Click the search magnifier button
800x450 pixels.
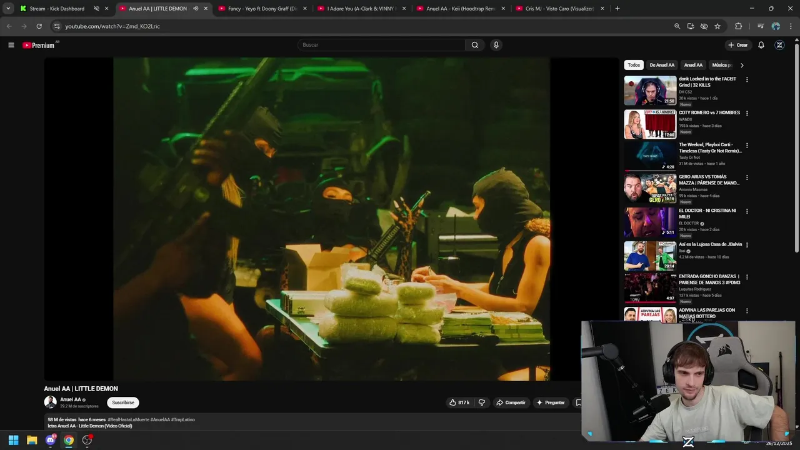(x=475, y=45)
